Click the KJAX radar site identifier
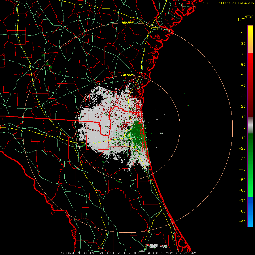255x255 pixels. point(153,253)
